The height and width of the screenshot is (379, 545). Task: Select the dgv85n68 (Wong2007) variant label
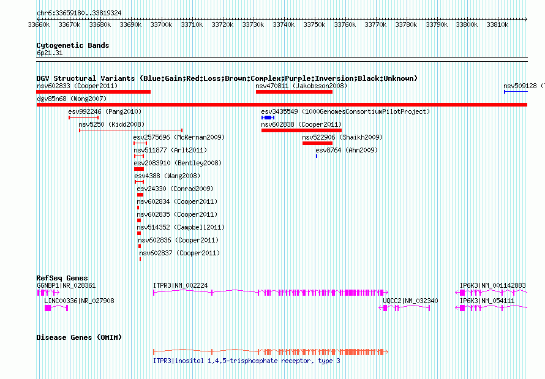point(72,99)
